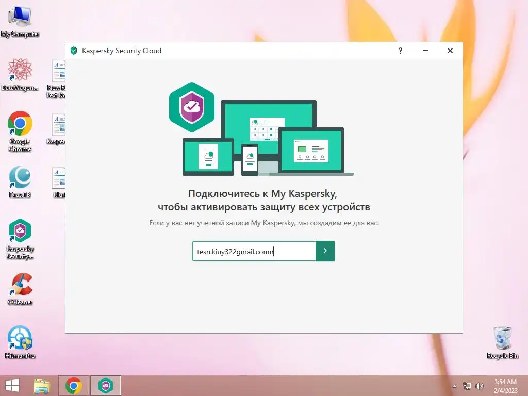
Task: Select CCleaner desktop shortcut
Action: [20, 289]
